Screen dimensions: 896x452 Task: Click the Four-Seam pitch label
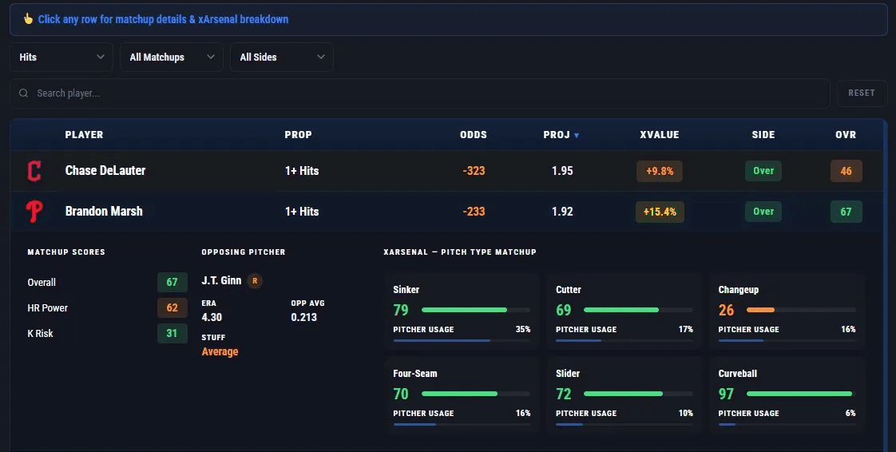[414, 374]
